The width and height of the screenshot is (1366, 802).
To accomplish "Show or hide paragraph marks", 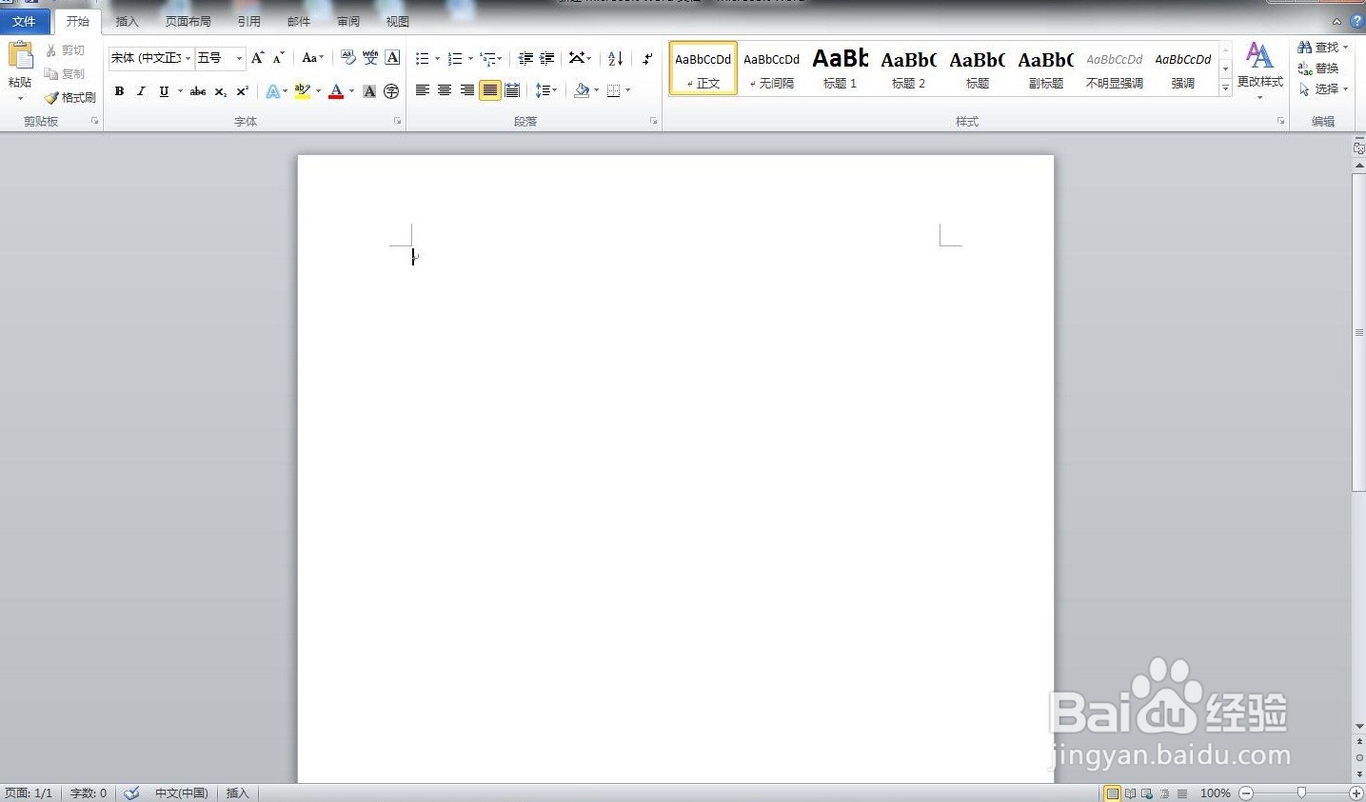I will (x=647, y=58).
